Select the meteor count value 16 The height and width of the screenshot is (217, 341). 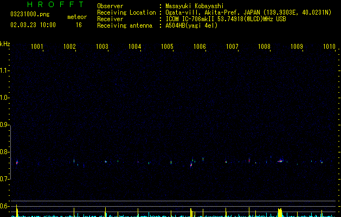pyautogui.click(x=79, y=25)
